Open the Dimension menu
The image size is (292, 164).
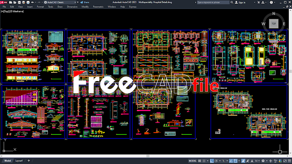coord(72,7)
